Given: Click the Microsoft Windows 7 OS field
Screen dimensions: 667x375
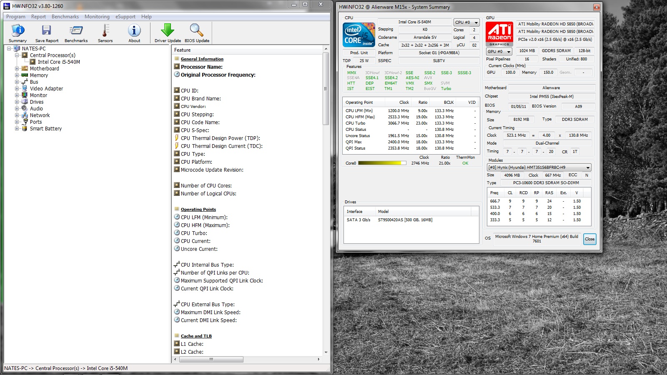Looking at the screenshot, I should click(x=537, y=239).
